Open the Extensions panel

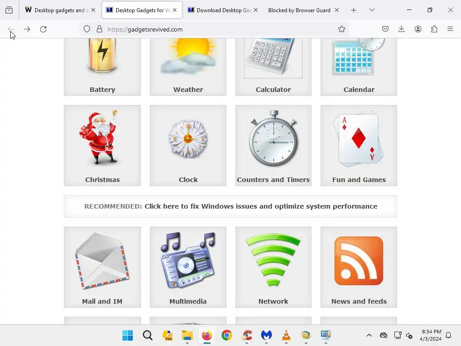coord(434,29)
